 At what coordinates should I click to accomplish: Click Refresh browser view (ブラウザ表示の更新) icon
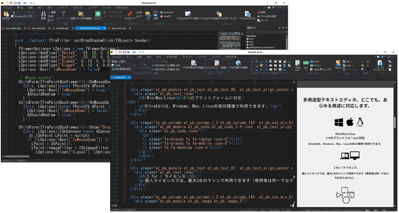point(239,63)
